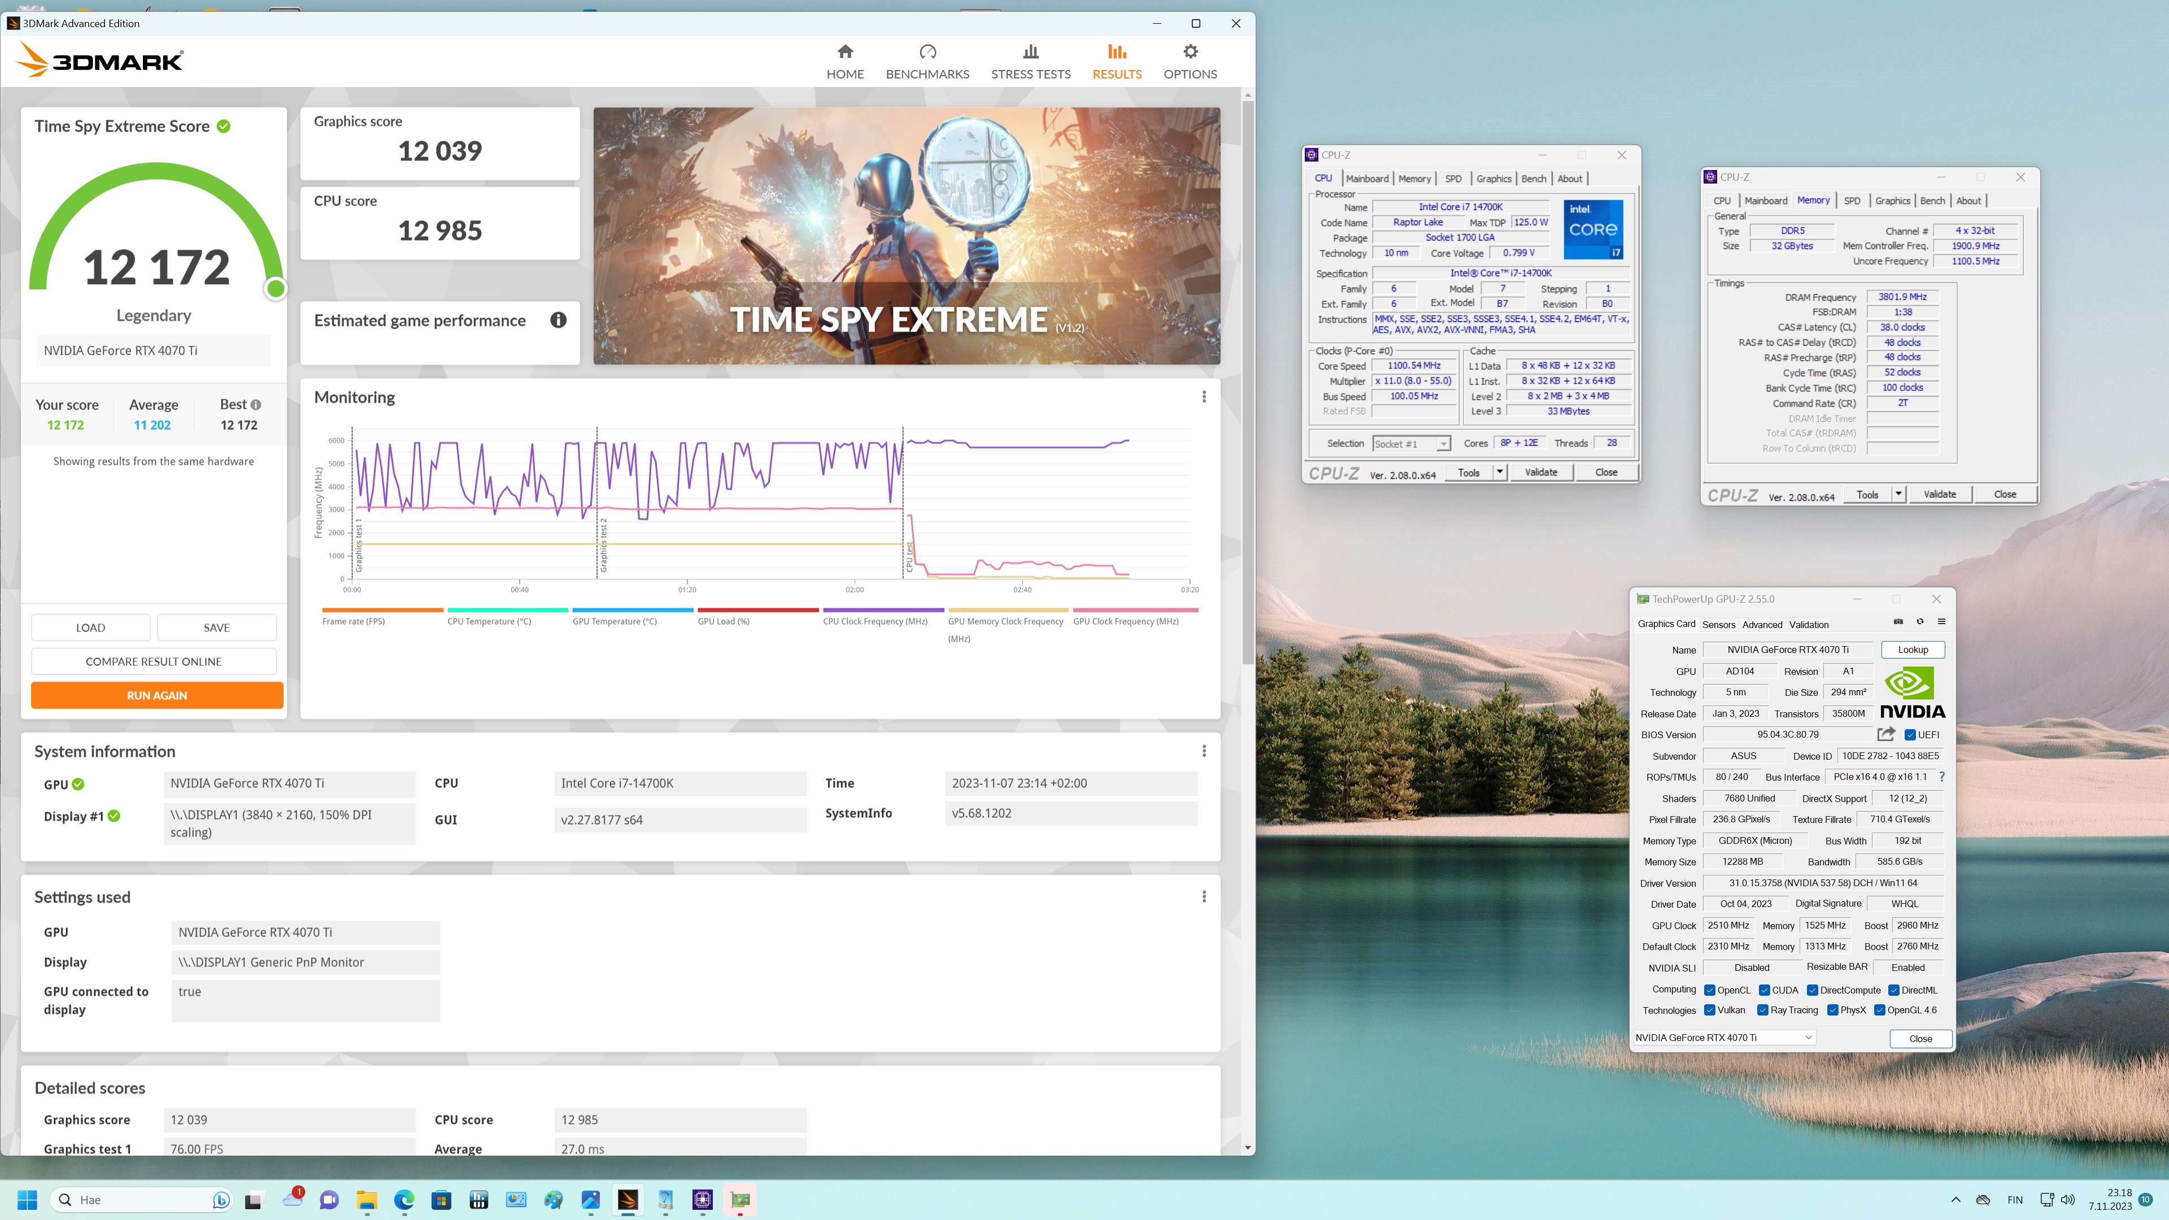
Task: Click the info icon beside Estimated game performance
Action: (558, 320)
